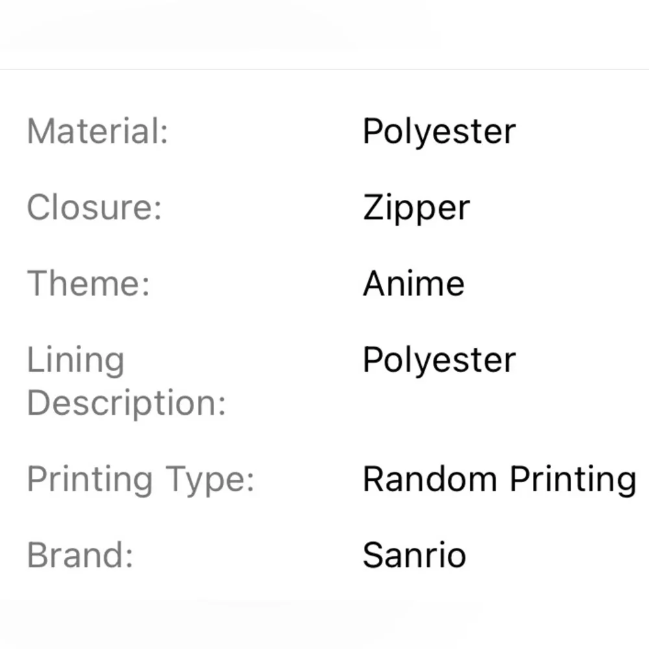Select the Printing Type label

click(x=140, y=480)
